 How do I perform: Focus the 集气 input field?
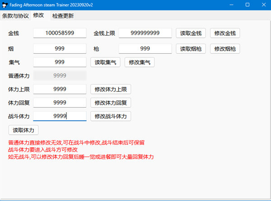pyautogui.click(x=60, y=62)
